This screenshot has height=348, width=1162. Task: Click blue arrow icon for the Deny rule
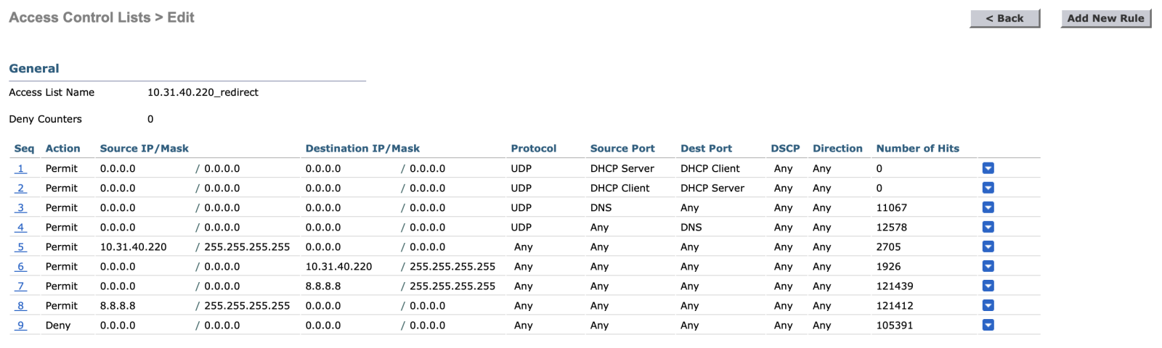[x=988, y=325]
